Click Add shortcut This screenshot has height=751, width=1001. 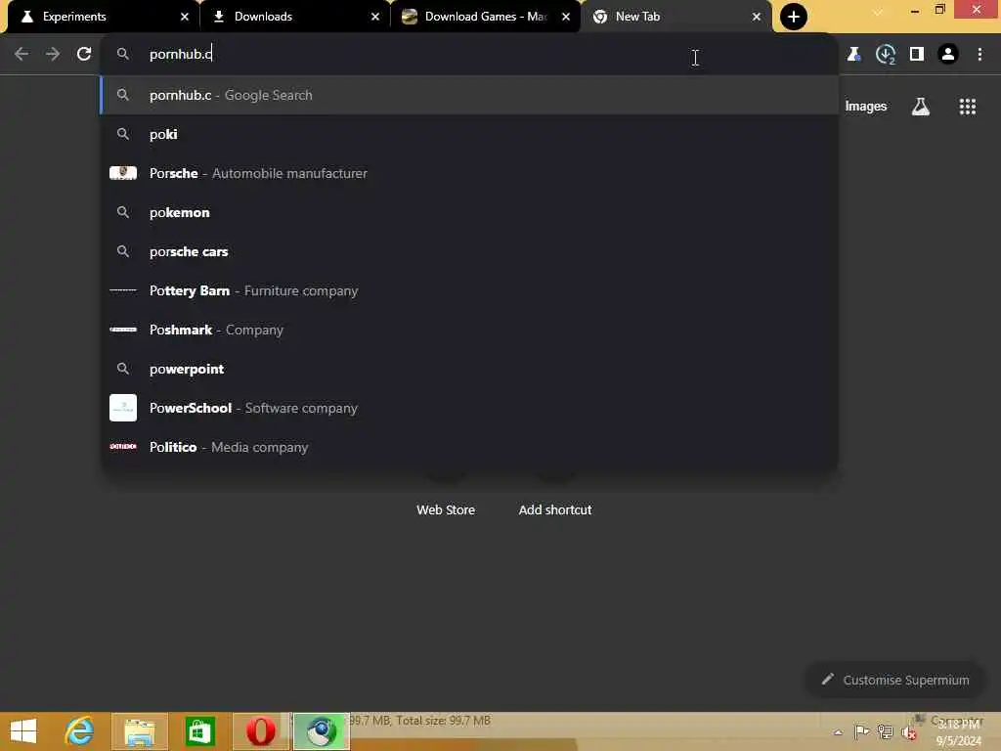555,509
